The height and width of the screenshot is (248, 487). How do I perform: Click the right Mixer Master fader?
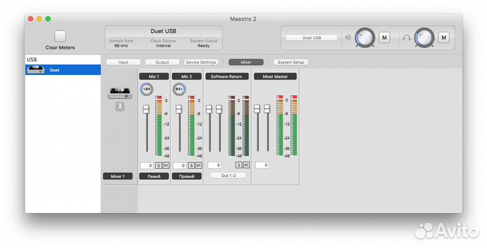point(266,109)
